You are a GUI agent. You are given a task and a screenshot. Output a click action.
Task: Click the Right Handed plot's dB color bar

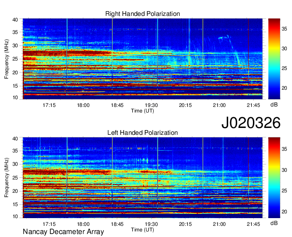[x=274, y=59]
